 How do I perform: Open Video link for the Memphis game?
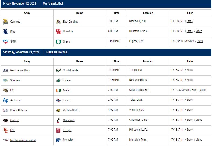pos(199,140)
